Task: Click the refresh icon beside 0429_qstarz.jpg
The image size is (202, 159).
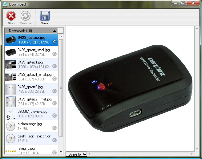Action: tap(55, 41)
